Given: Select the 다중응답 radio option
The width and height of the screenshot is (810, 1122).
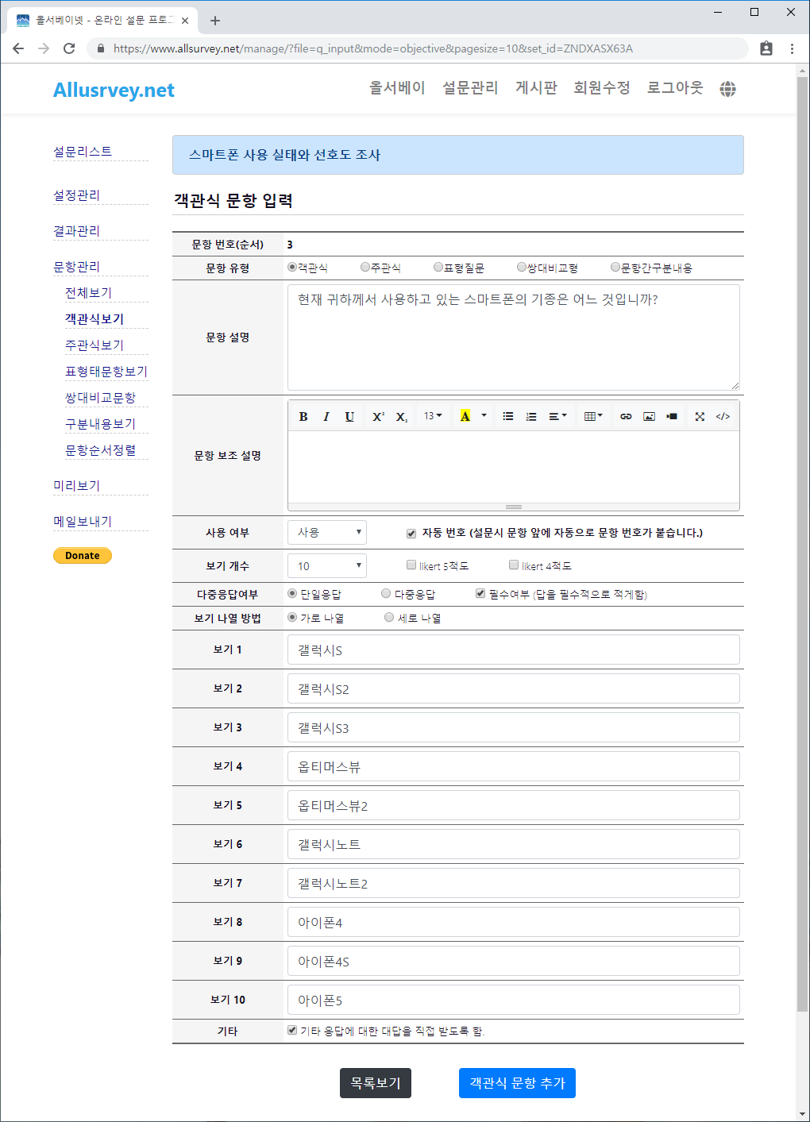Looking at the screenshot, I should 386,593.
